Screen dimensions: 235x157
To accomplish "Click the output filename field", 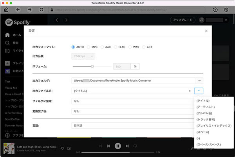I will pyautogui.click(x=133, y=91).
